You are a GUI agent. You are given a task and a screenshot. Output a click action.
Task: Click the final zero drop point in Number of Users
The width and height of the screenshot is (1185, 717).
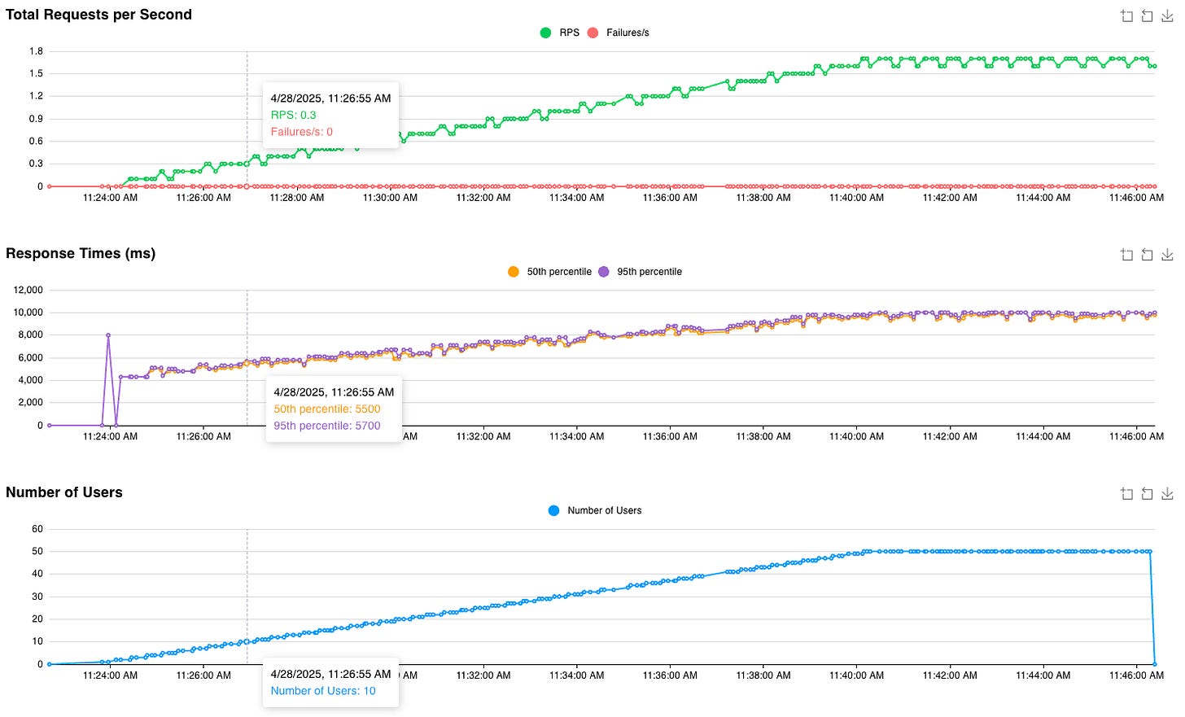point(1155,664)
